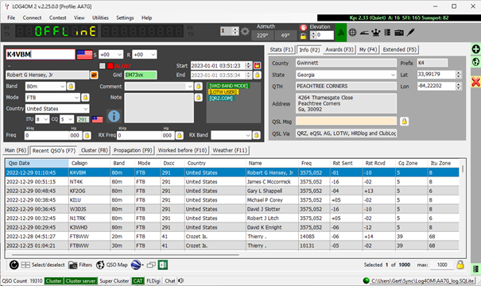Open the rotator gear settings icon
This screenshot has width=481, height=286.
pos(245,31)
